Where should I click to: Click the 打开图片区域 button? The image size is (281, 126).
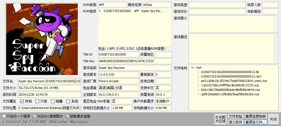tap(220, 119)
